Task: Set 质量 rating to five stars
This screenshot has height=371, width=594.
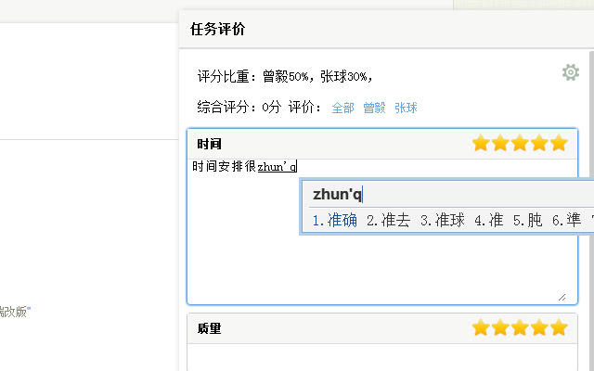Action: (x=559, y=327)
